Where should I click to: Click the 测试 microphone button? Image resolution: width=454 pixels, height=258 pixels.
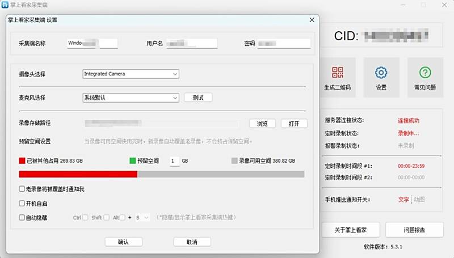click(198, 98)
